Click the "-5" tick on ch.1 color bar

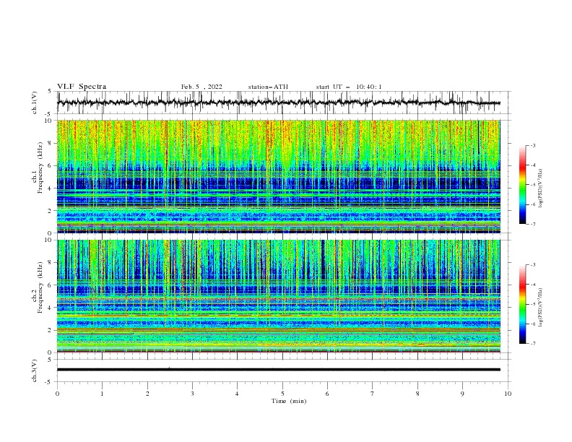533,185
